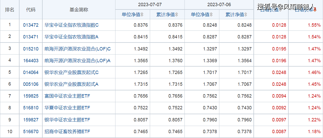Viewport: 323px width, 138px height.
Task: Click the 基金简称 column header
Action: tap(79, 10)
